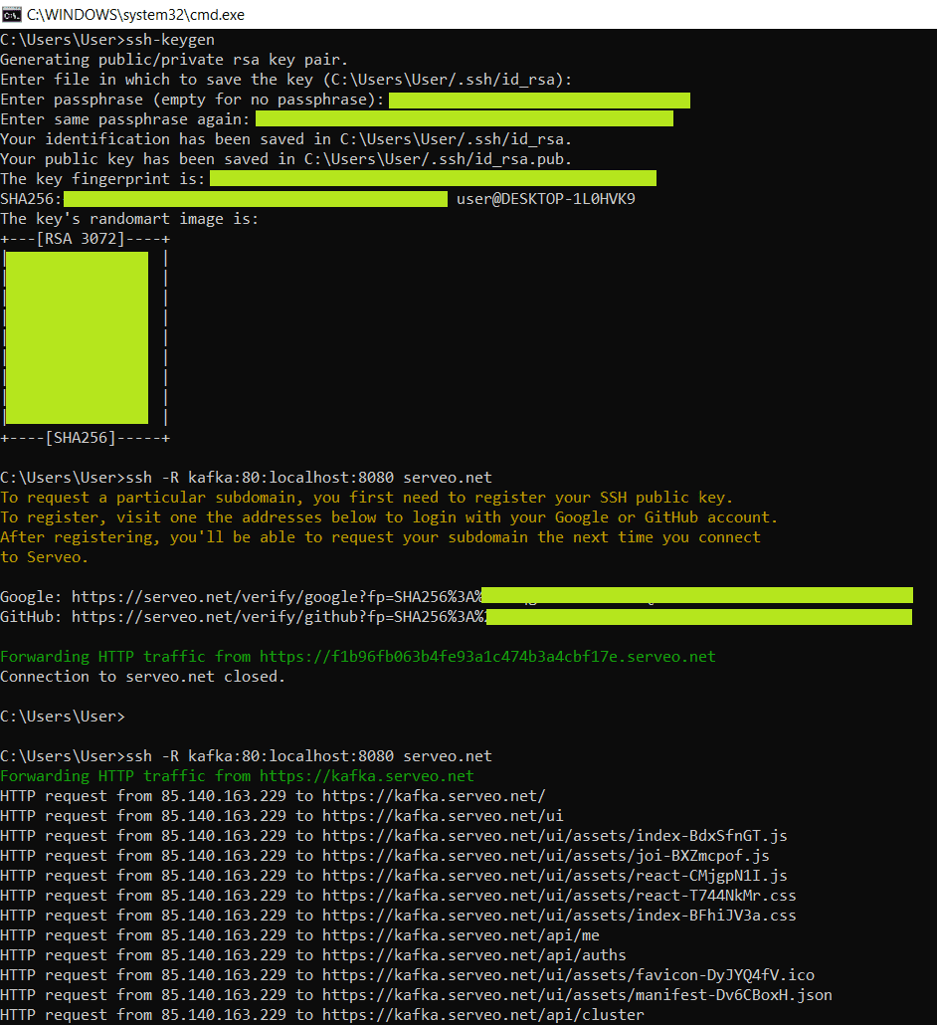Click request line for react-T744NkMr.css

(399, 897)
